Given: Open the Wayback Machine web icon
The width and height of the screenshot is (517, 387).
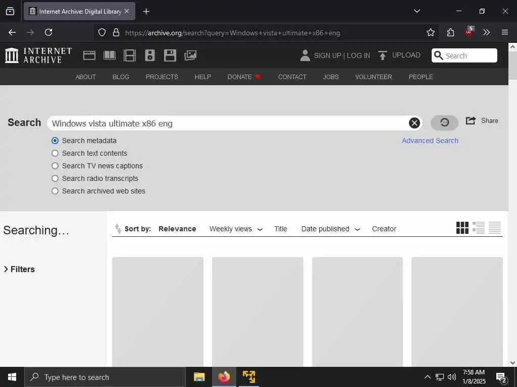Looking at the screenshot, I should [x=89, y=55].
